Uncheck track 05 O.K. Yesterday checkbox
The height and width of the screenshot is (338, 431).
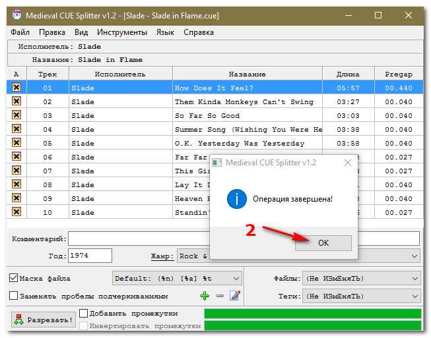coord(17,143)
